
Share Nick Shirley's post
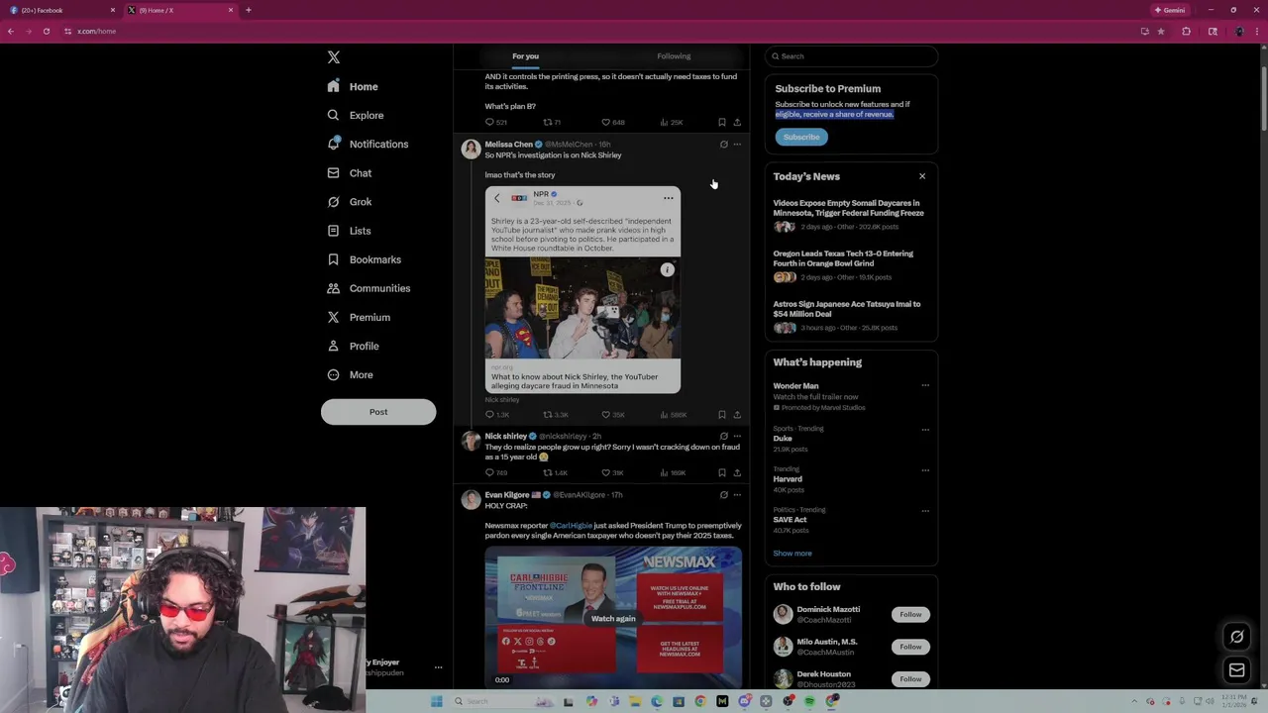pyautogui.click(x=737, y=473)
